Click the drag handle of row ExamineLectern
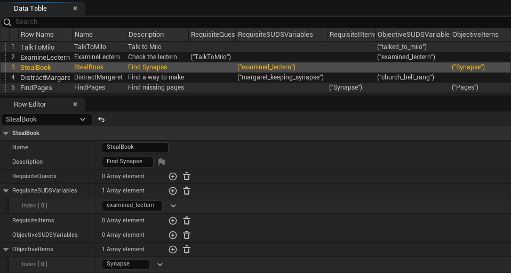Screen dimensions: 511x273 pyautogui.click(x=5, y=57)
